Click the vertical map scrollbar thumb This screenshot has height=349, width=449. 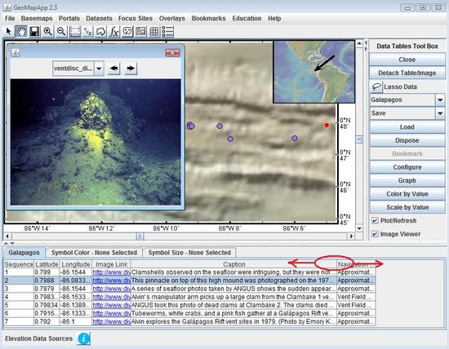(359, 139)
